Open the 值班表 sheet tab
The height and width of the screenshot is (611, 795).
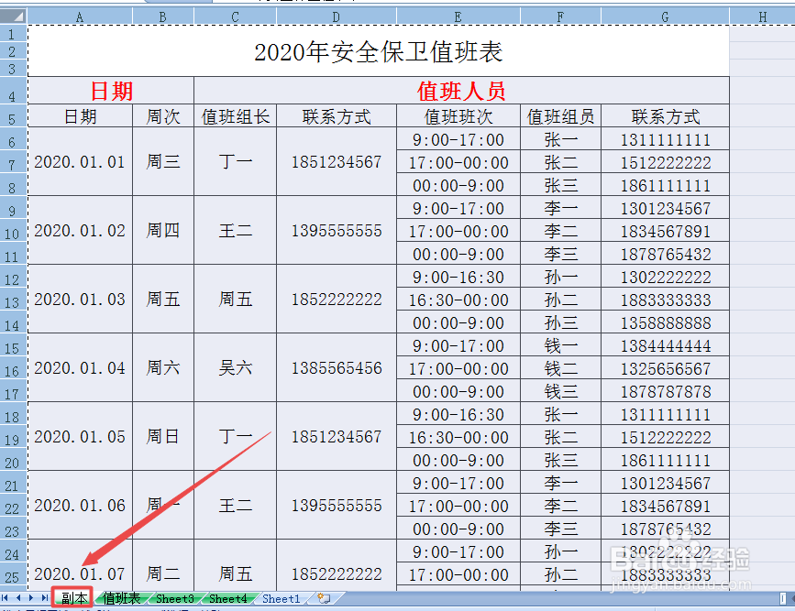(x=122, y=598)
